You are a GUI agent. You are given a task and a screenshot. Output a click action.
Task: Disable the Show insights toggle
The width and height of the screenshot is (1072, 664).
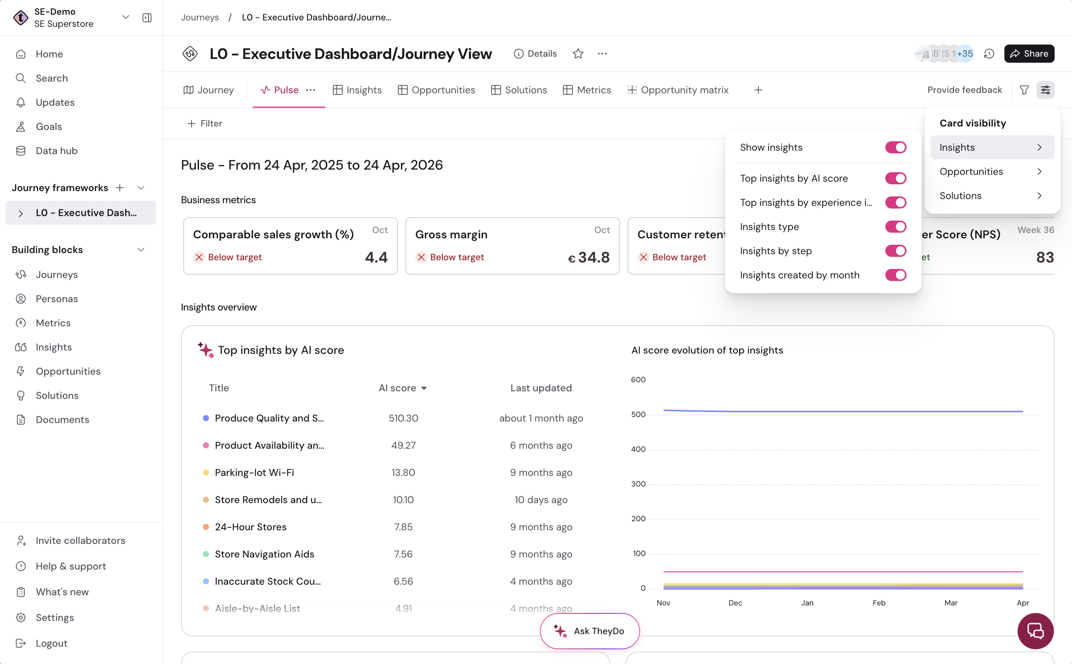(896, 147)
